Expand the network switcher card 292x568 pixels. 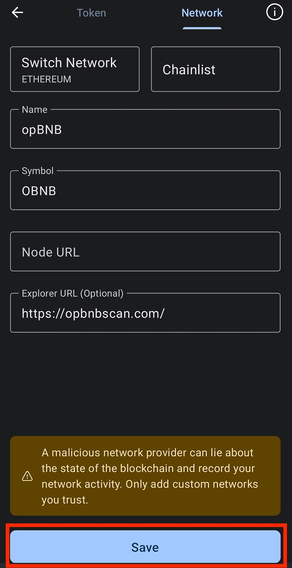75,69
